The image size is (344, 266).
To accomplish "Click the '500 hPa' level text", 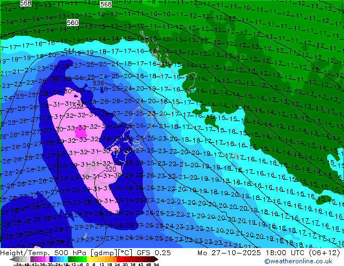I will [71, 253].
